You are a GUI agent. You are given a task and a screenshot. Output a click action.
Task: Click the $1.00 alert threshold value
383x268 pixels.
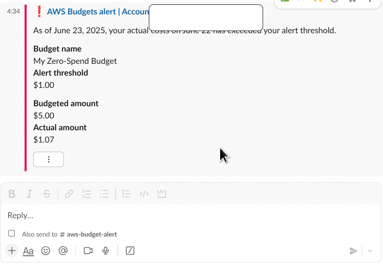pos(44,85)
